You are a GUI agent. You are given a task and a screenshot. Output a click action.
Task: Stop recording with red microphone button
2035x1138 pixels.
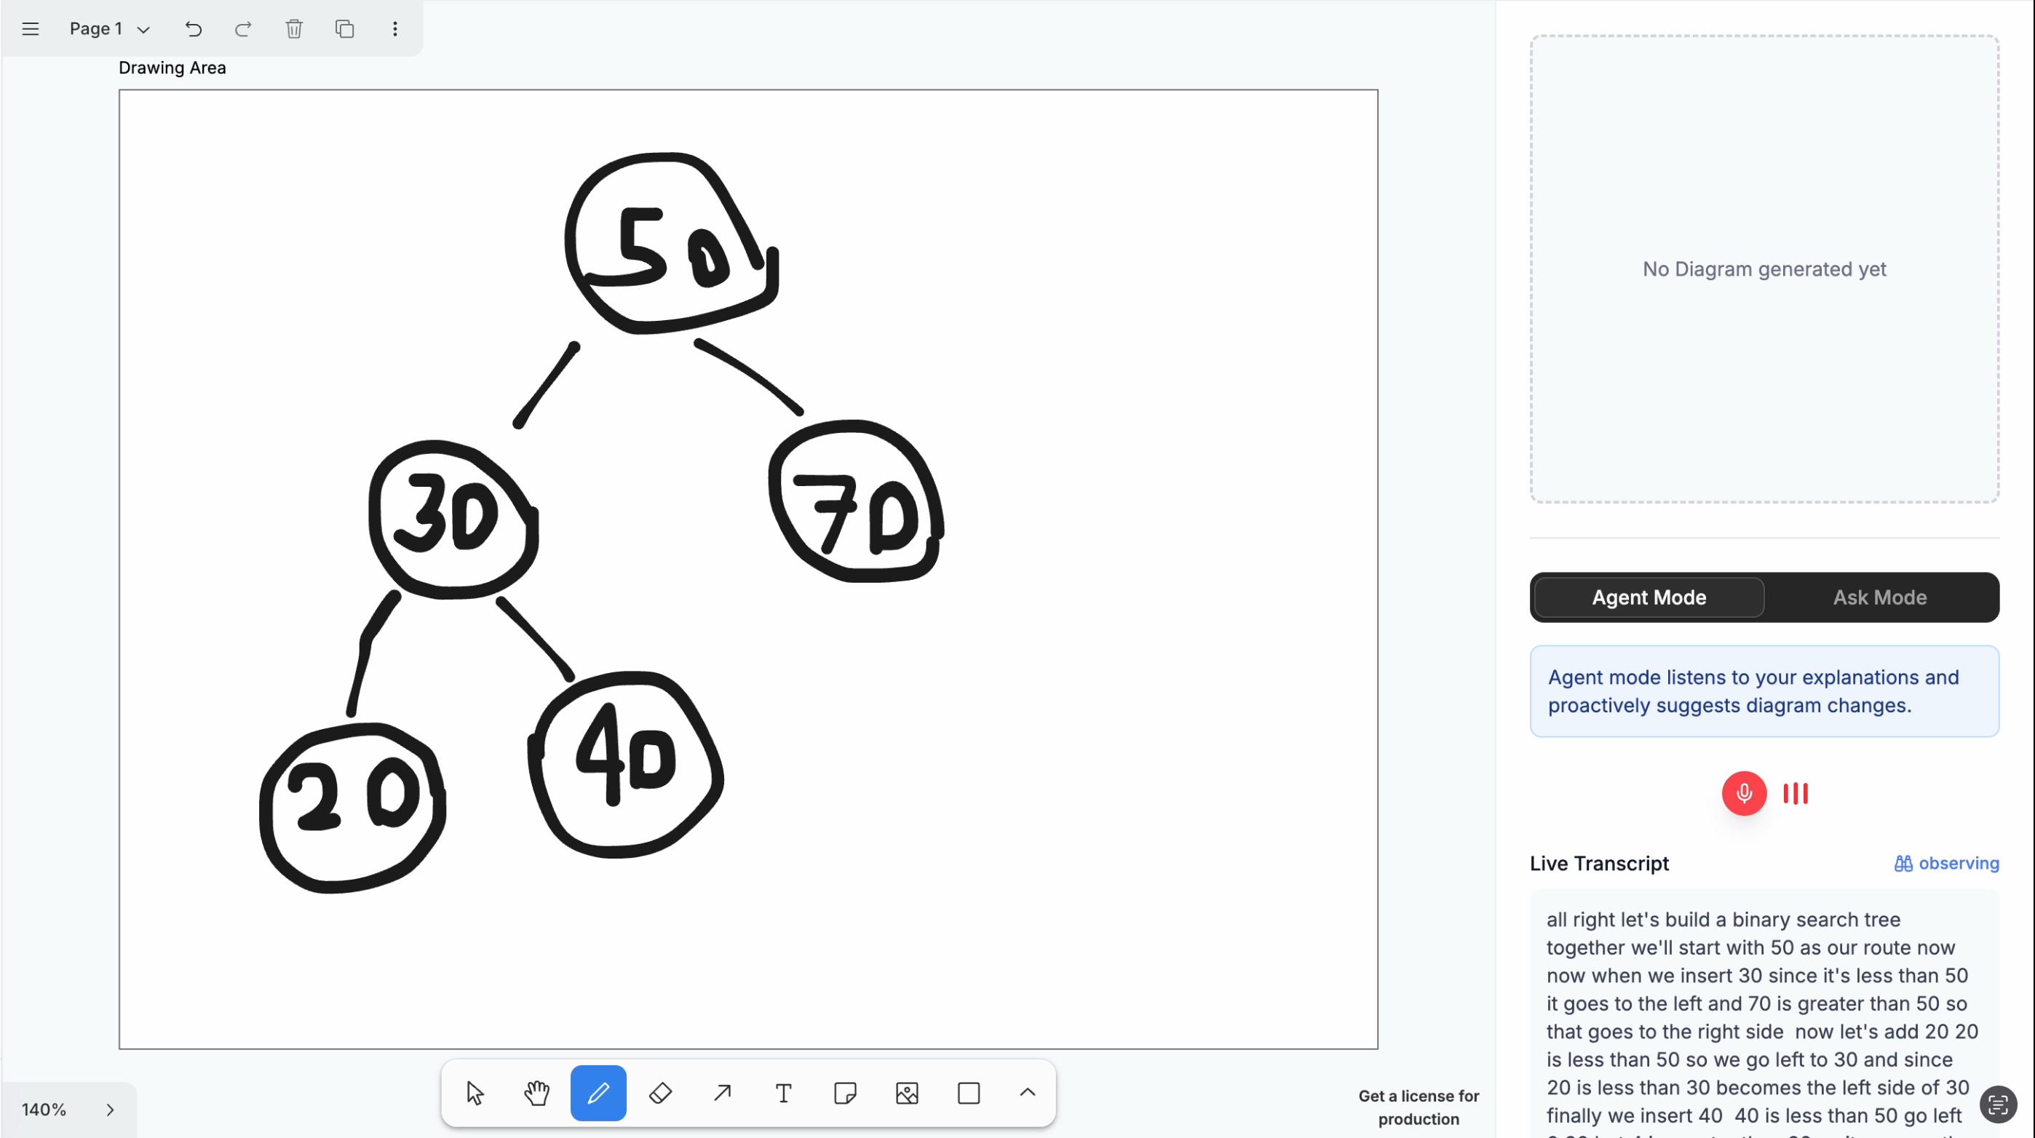click(x=1743, y=793)
